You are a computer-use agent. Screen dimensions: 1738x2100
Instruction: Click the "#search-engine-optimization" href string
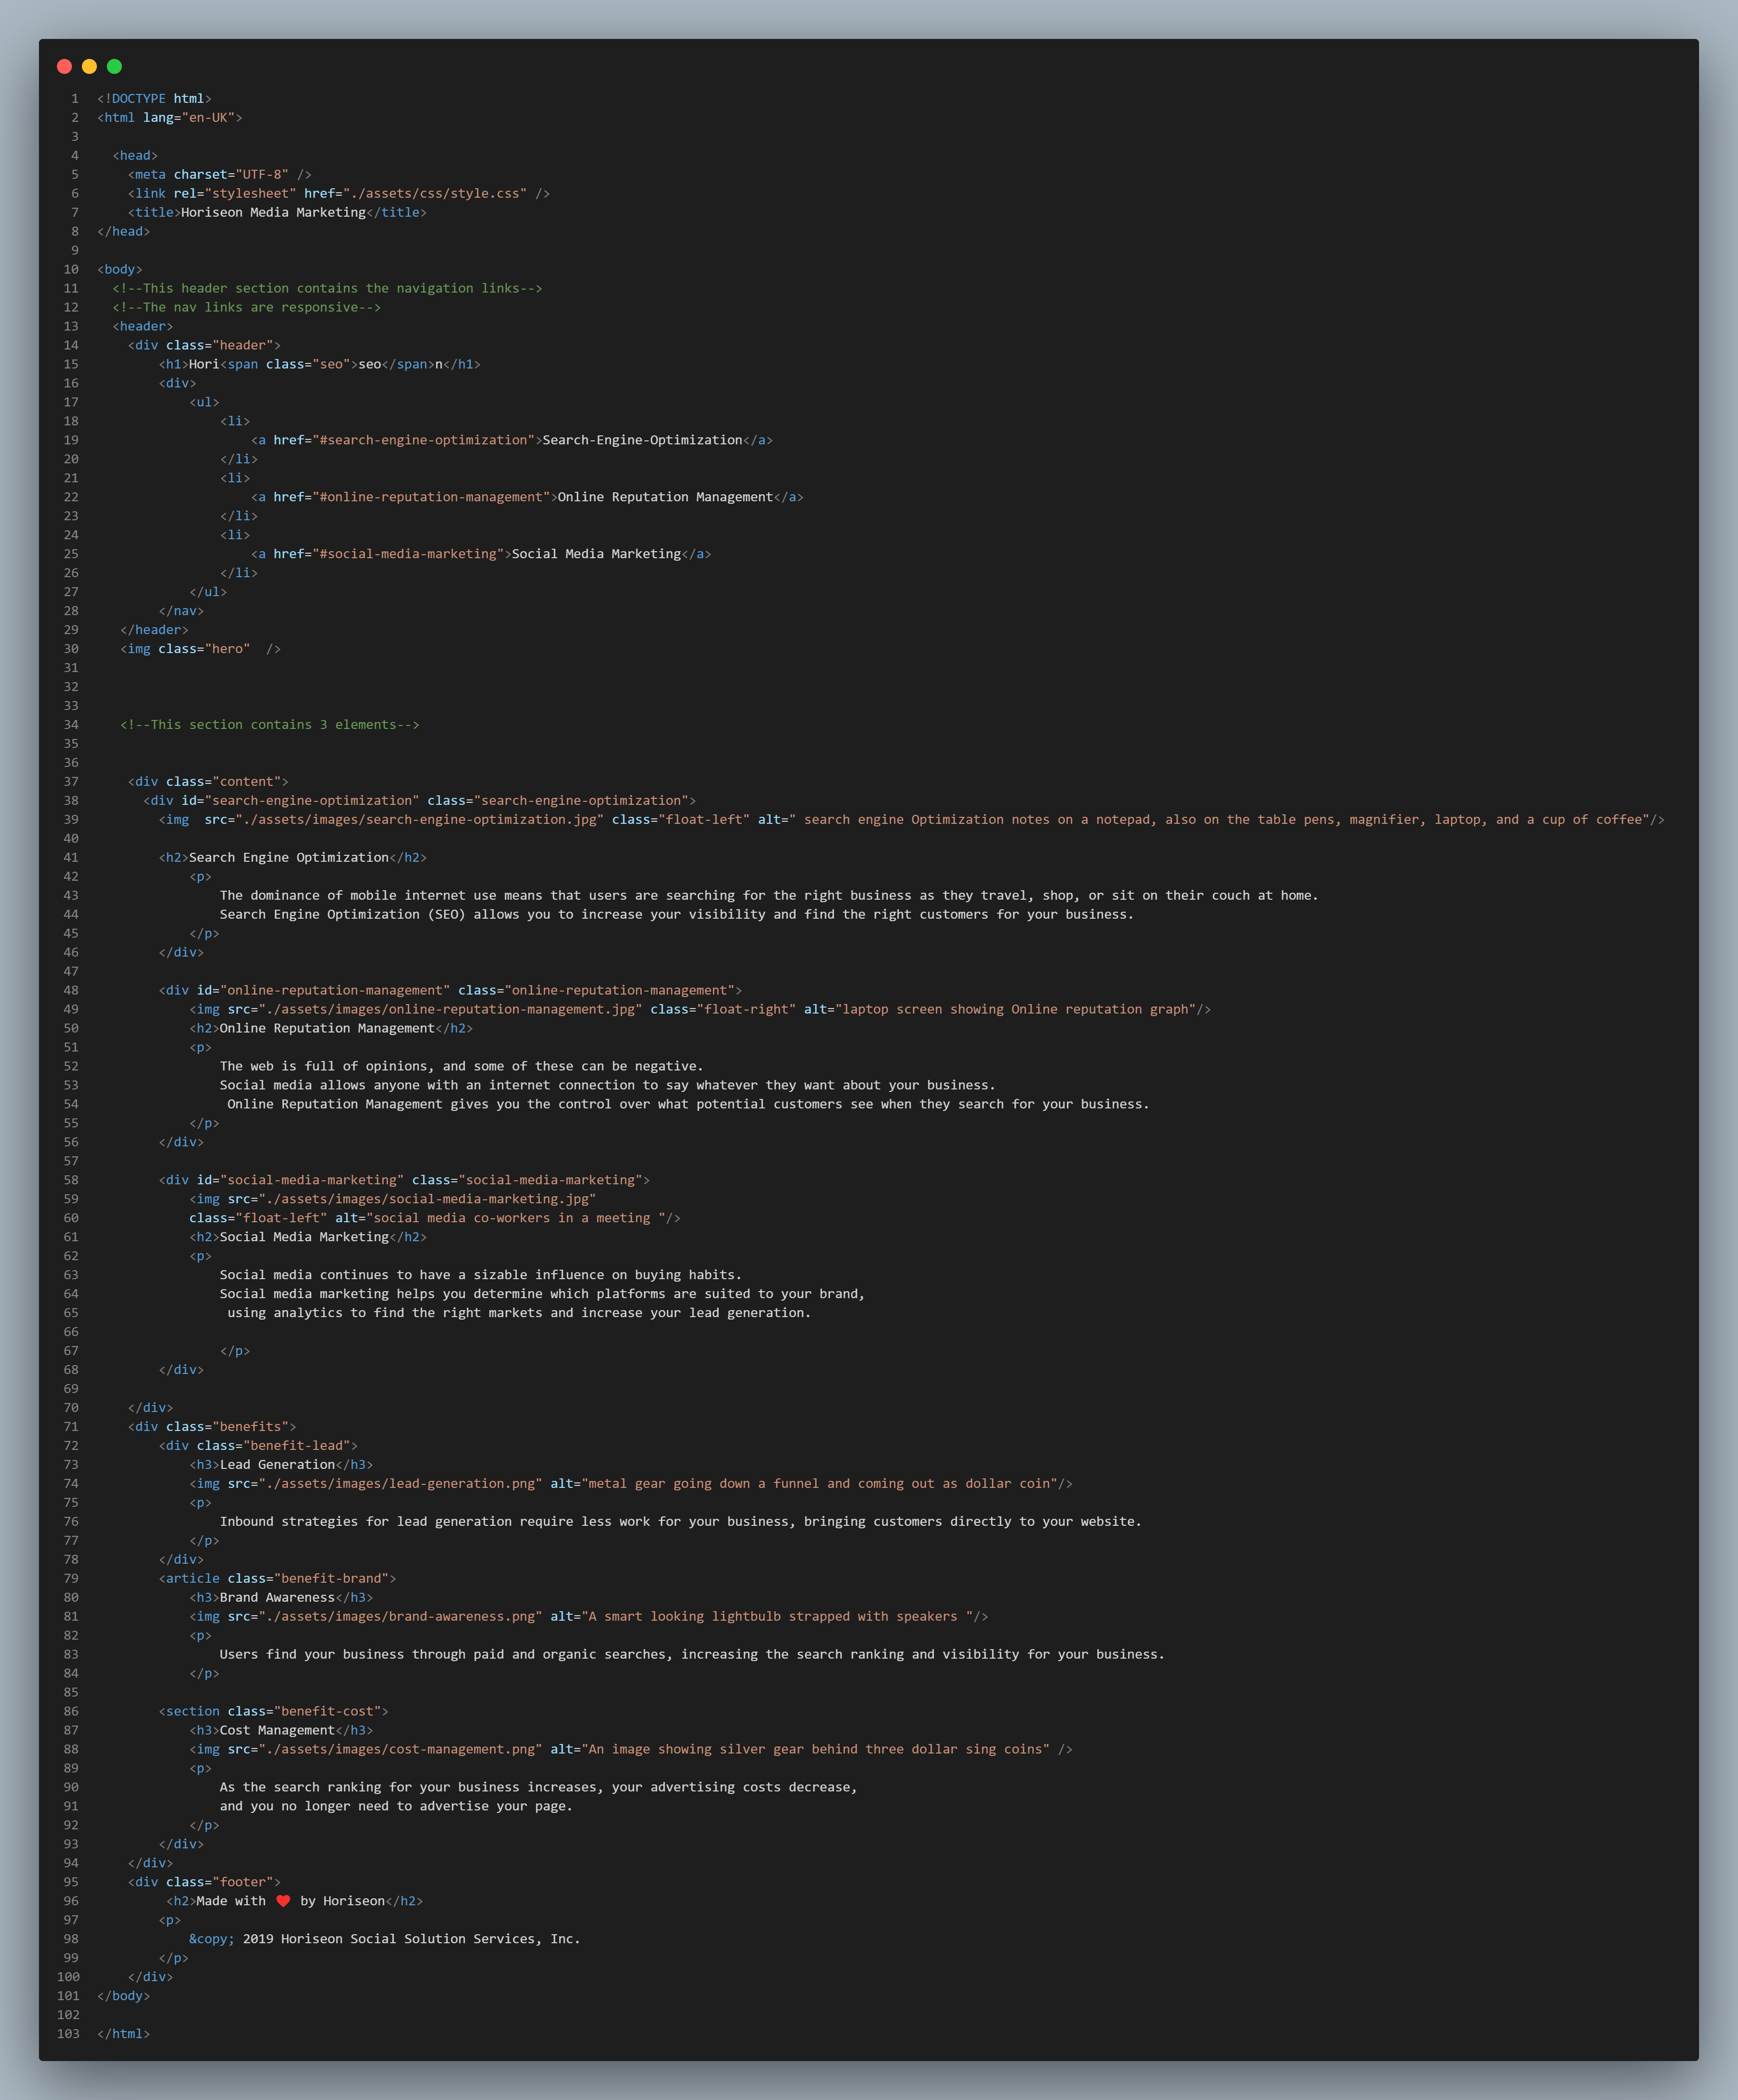[x=427, y=440]
